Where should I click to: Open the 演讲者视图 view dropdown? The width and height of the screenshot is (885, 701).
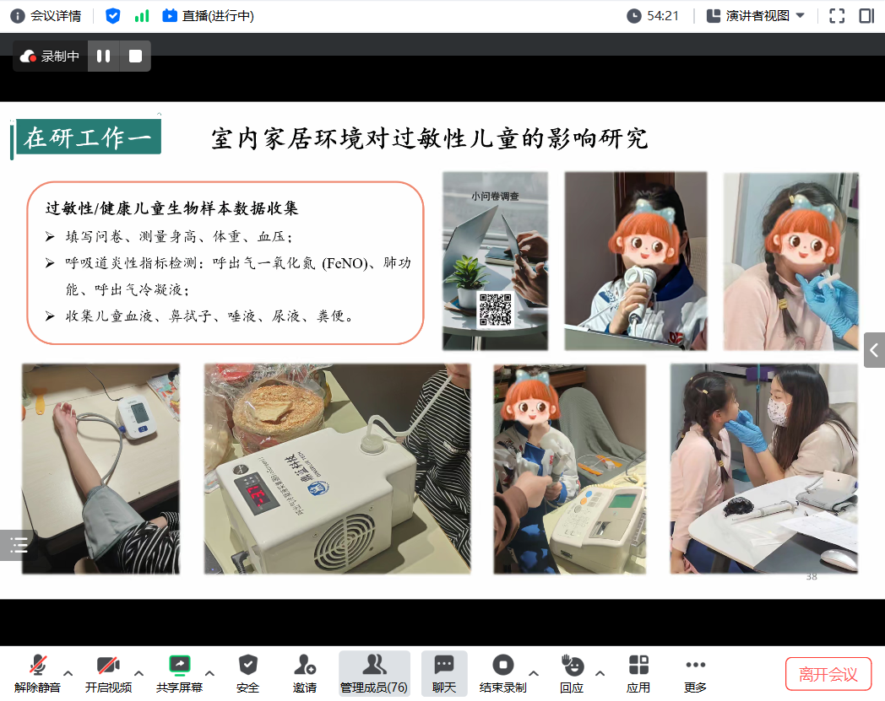pyautogui.click(x=755, y=16)
